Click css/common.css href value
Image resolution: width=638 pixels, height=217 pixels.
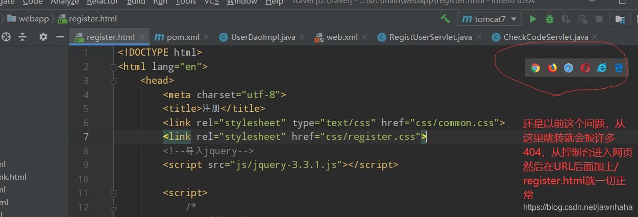click(x=441, y=123)
